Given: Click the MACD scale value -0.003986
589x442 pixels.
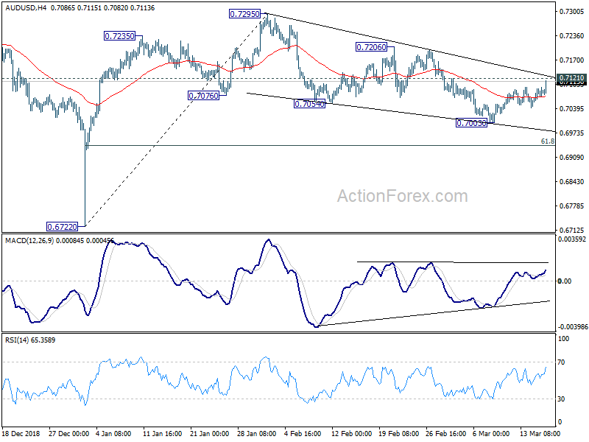Looking at the screenshot, I should (573, 327).
